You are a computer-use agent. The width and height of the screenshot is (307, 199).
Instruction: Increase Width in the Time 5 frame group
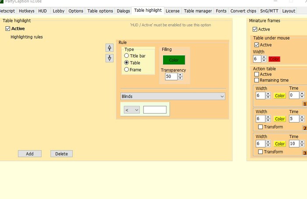(x=268, y=117)
